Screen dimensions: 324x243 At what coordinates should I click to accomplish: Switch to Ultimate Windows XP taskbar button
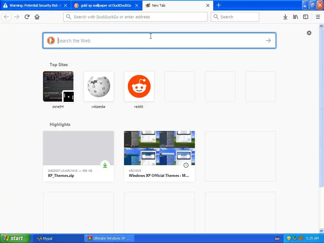coord(109,239)
